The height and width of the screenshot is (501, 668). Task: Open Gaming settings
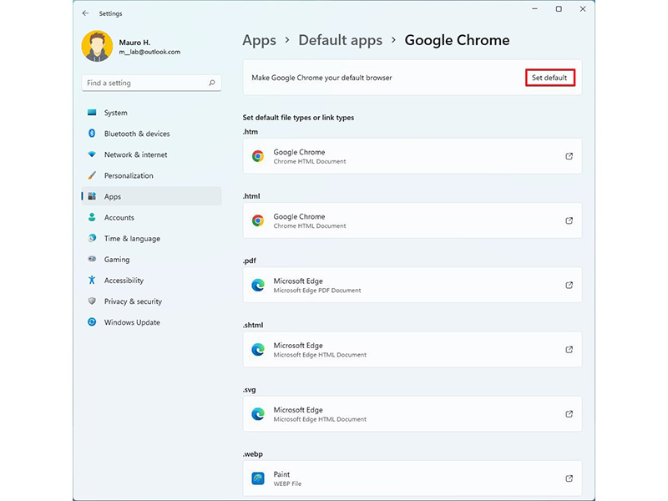tap(151, 259)
